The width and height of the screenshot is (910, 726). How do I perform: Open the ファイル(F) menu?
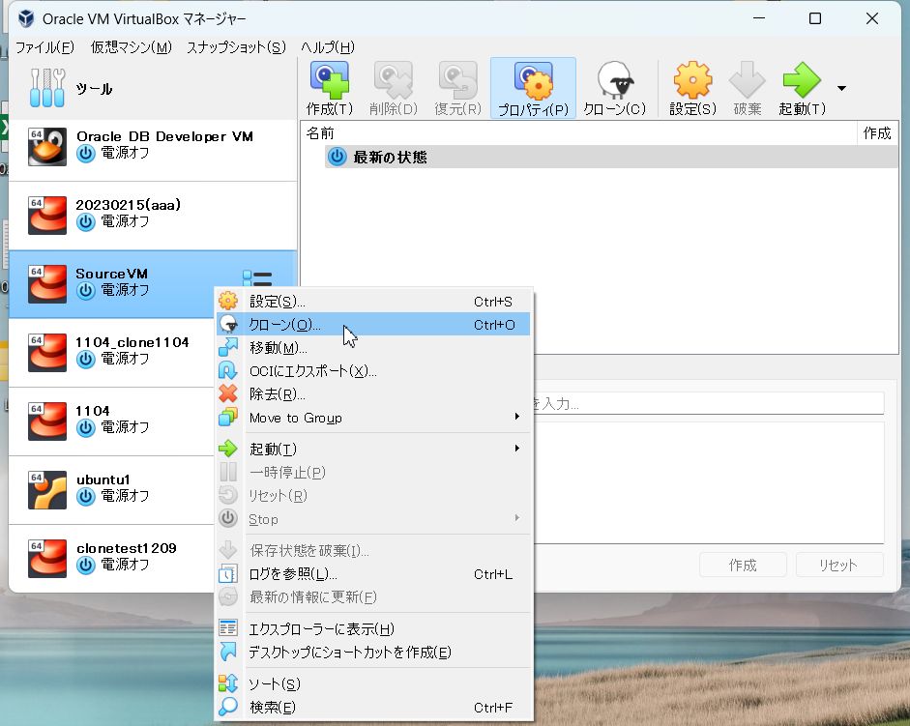tap(44, 47)
